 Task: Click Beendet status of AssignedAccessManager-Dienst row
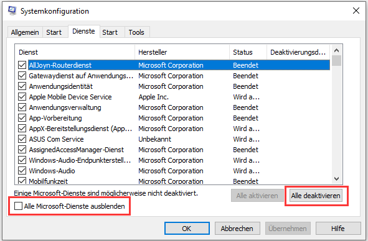coord(245,150)
